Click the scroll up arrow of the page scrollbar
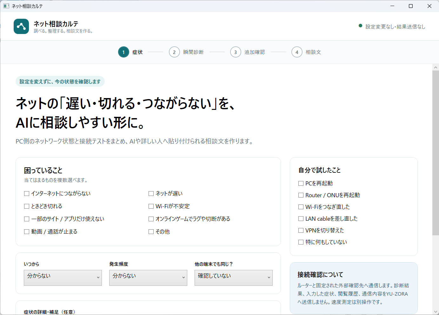The image size is (439, 315). [436, 67]
